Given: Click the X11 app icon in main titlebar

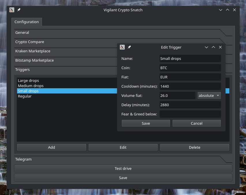Looking at the screenshot, I should [x=12, y=10].
